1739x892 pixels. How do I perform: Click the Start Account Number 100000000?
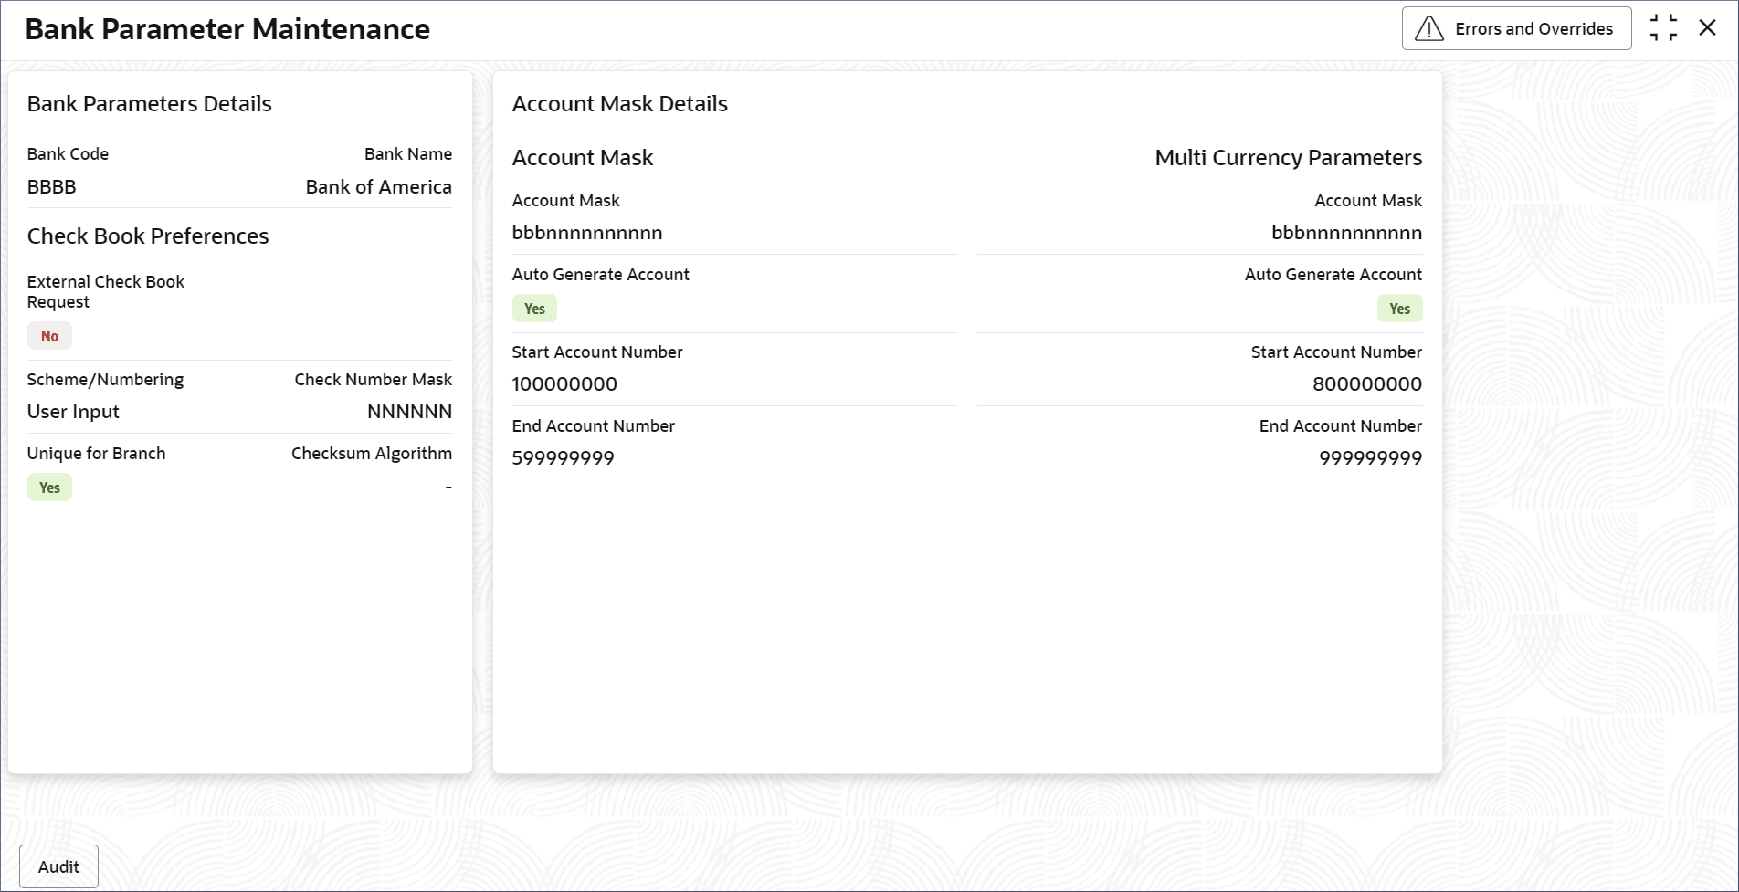click(x=564, y=384)
